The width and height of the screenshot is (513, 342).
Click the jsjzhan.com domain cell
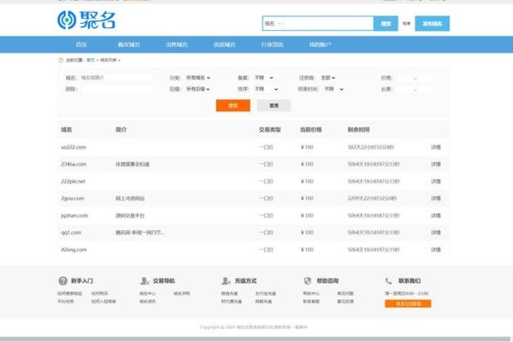pos(74,215)
